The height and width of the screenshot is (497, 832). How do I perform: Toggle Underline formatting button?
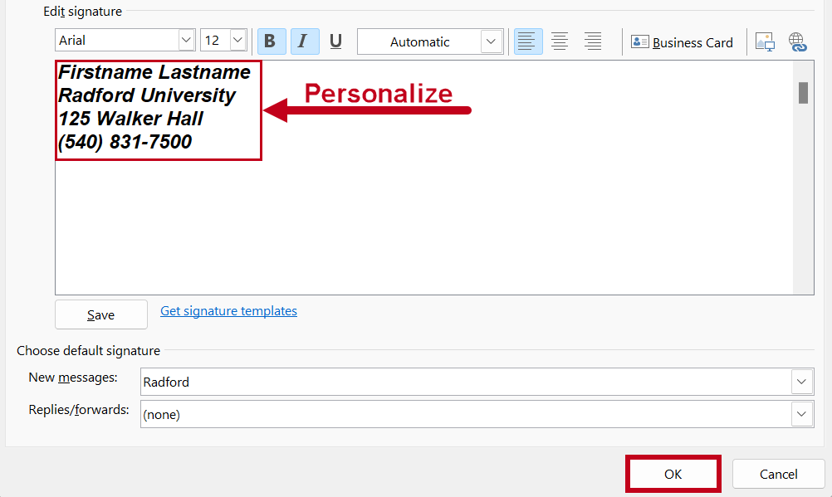[x=335, y=41]
